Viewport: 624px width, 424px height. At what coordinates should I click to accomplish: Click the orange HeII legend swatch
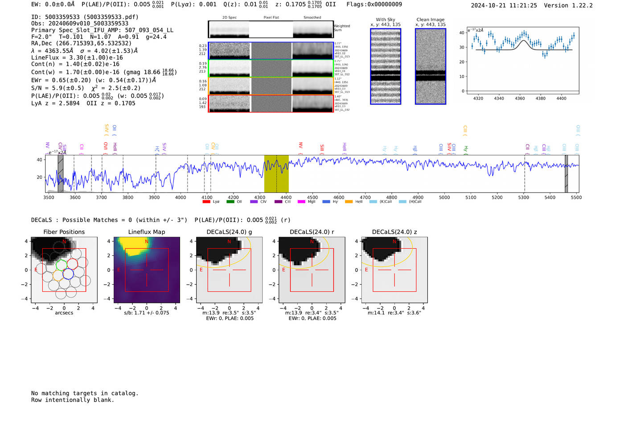pos(349,202)
